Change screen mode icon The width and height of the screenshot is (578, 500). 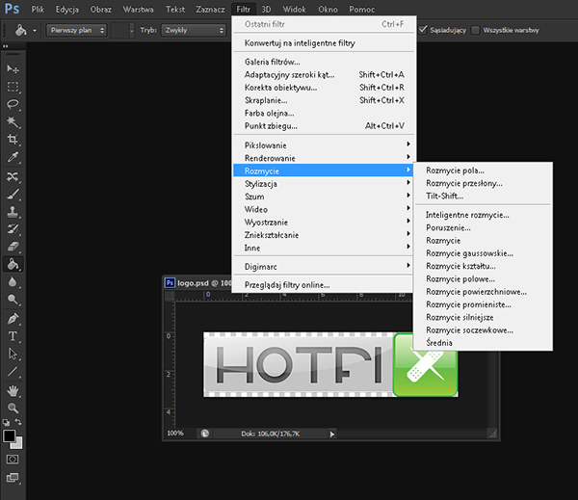click(13, 478)
